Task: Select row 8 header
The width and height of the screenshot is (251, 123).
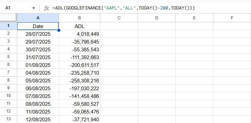Action: pyautogui.click(x=8, y=80)
